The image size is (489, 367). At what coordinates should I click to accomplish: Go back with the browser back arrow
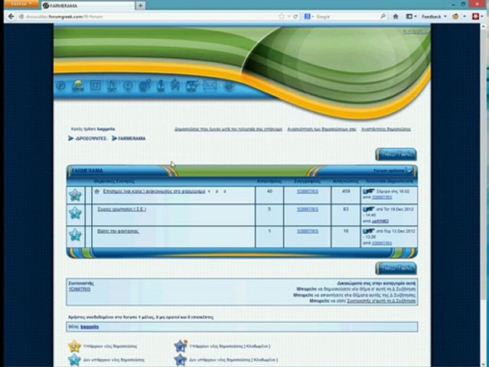[x=11, y=16]
